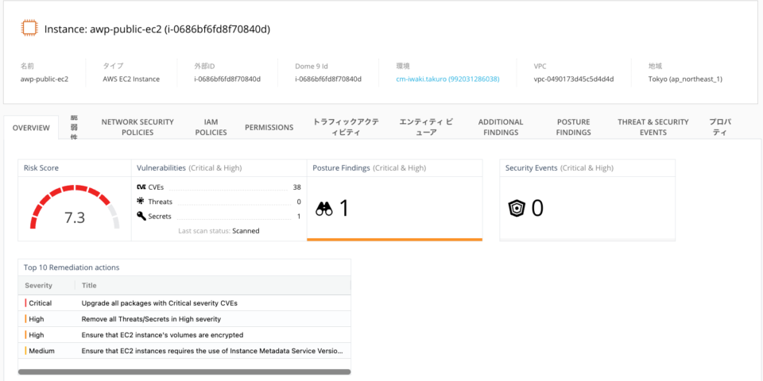Open the エンティティ ビューア tab
Viewport: 763px width, 381px height.
pyautogui.click(x=426, y=127)
